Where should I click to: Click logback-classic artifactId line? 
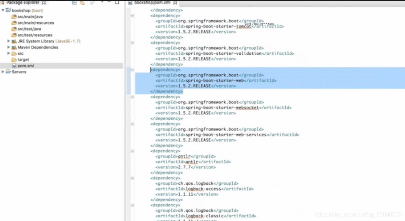206,216
